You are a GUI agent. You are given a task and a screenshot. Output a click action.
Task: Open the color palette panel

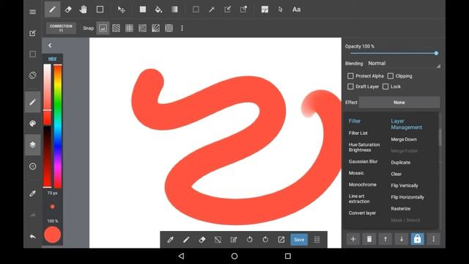[32, 123]
